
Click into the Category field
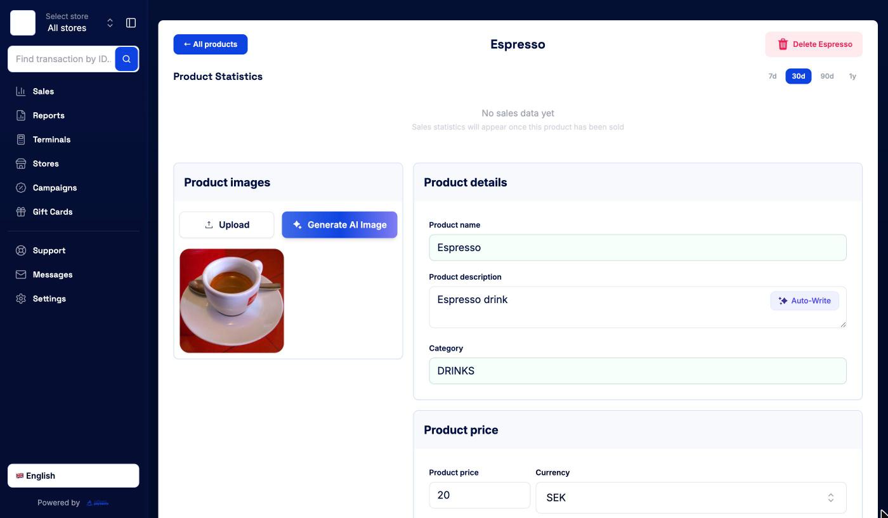point(638,371)
